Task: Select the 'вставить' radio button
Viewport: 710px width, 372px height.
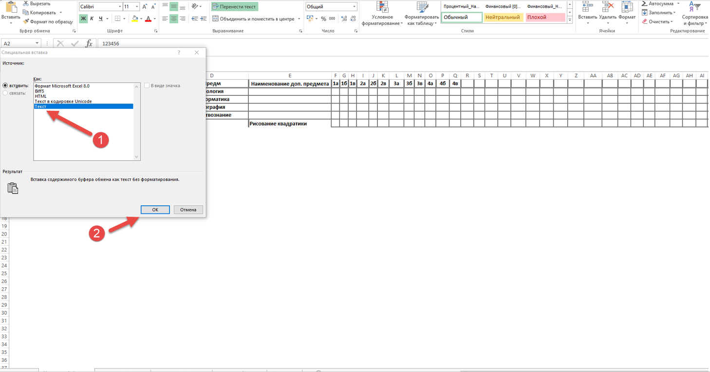Action: 5,86
